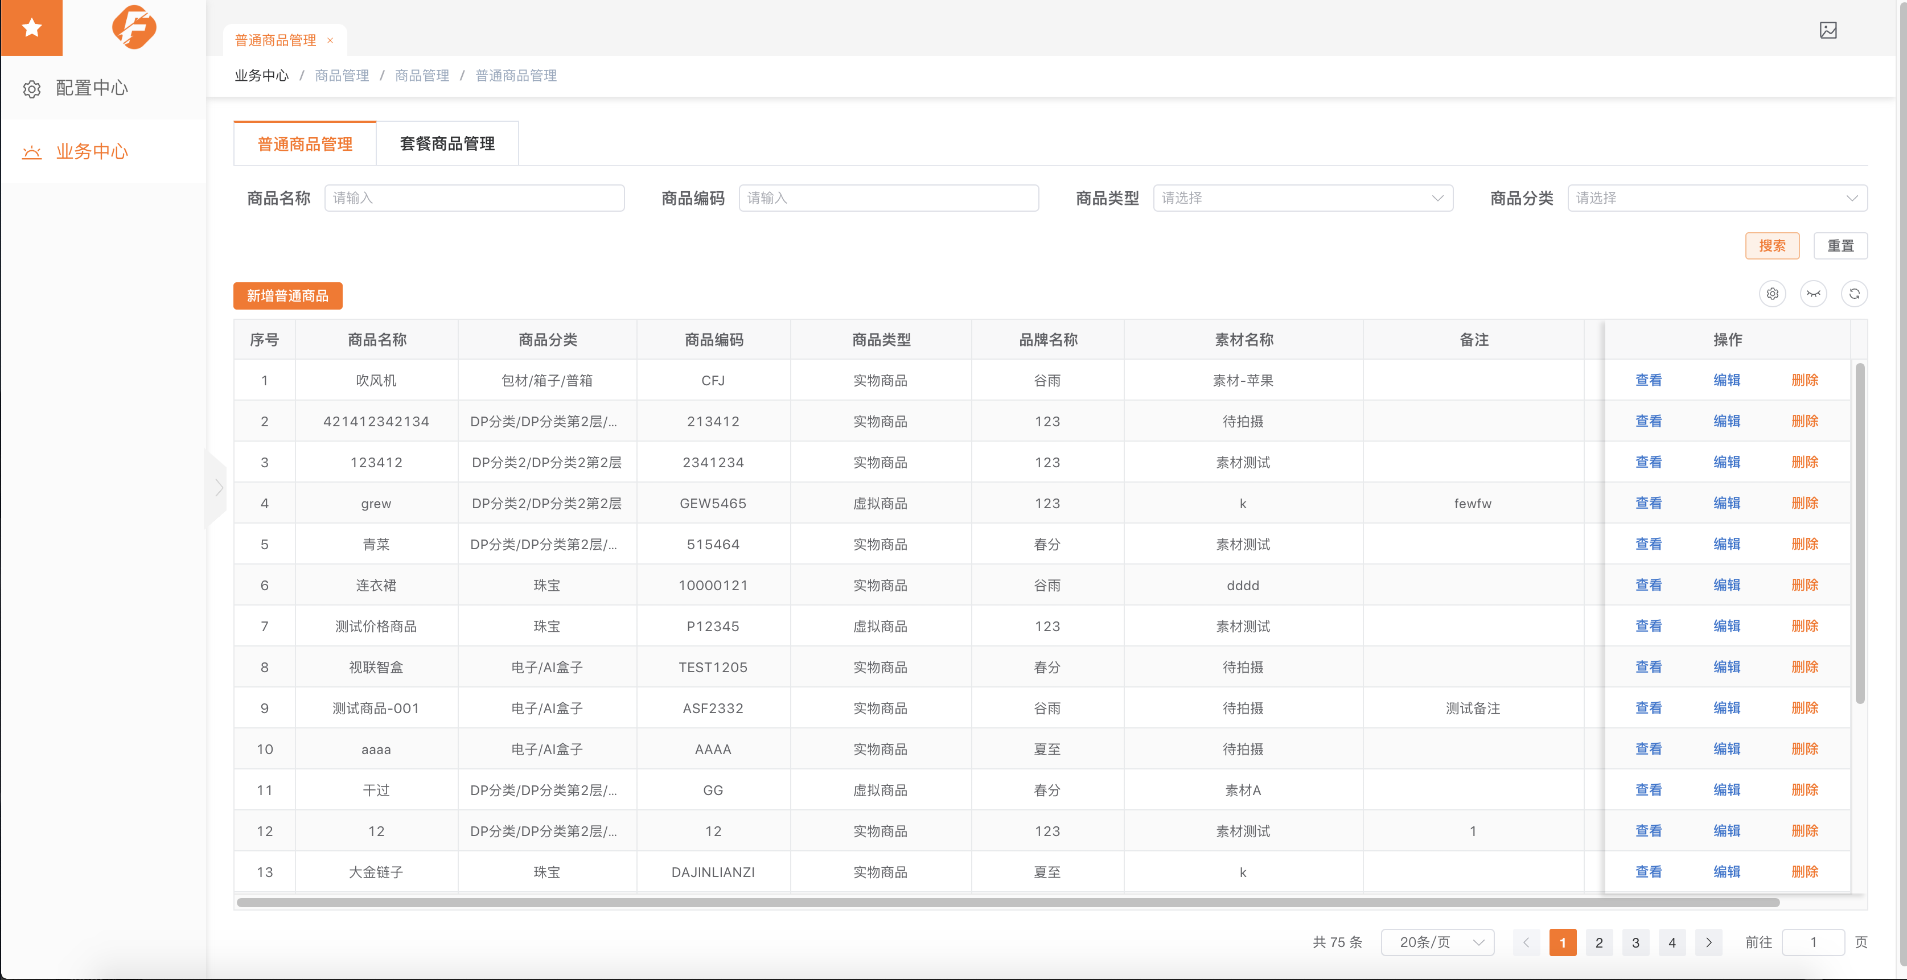Delete the 连衣裙 product
Viewport: 1907px width, 980px height.
pos(1805,584)
